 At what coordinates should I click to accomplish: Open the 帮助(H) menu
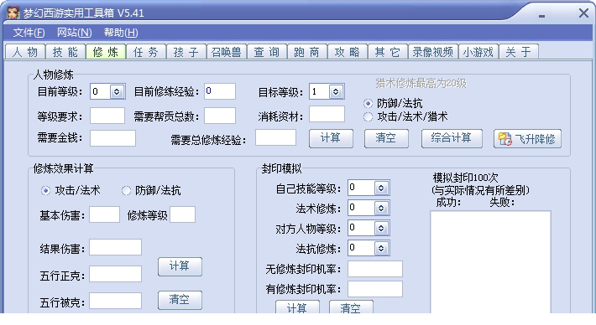point(121,33)
